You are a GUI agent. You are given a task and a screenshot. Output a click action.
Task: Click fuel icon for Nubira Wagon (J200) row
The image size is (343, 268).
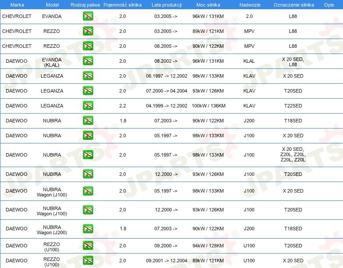[88, 229]
